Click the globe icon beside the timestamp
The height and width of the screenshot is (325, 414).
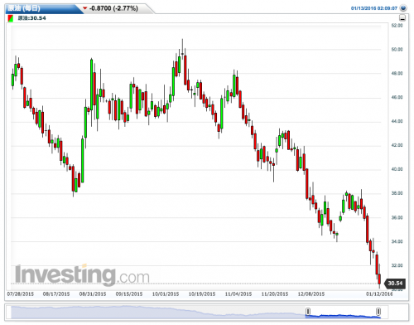(x=403, y=8)
